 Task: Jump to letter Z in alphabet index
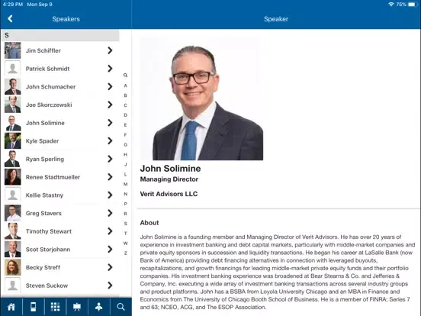coord(125,253)
